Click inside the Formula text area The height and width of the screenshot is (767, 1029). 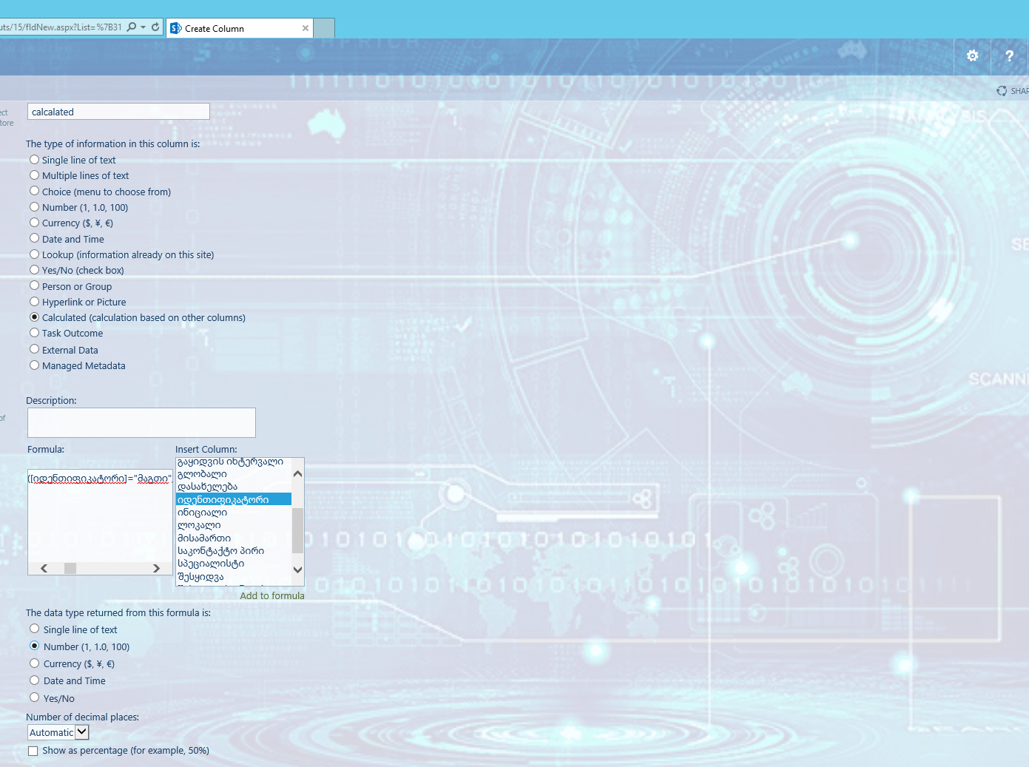click(x=100, y=521)
